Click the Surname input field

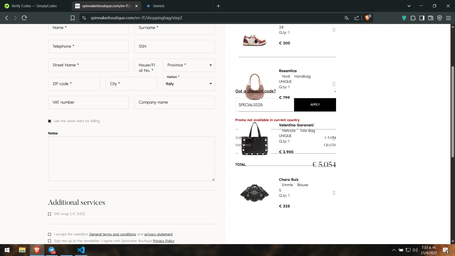tap(174, 29)
